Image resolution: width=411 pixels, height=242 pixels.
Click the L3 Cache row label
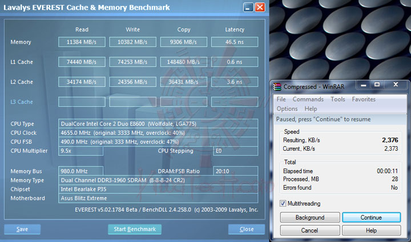[22, 102]
